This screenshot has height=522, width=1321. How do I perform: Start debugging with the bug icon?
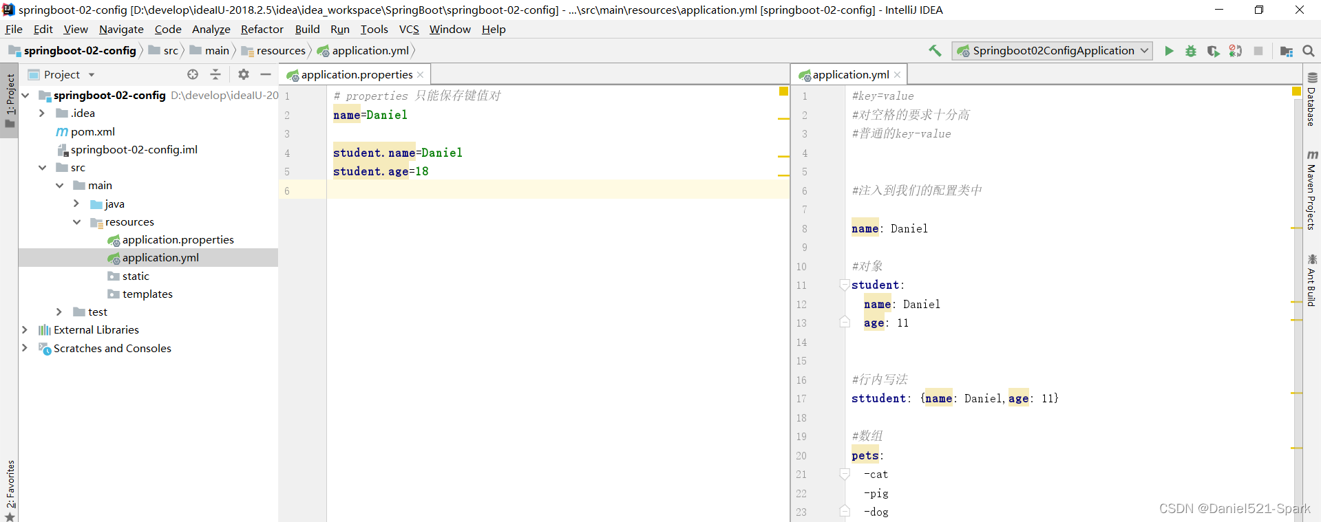[1191, 51]
